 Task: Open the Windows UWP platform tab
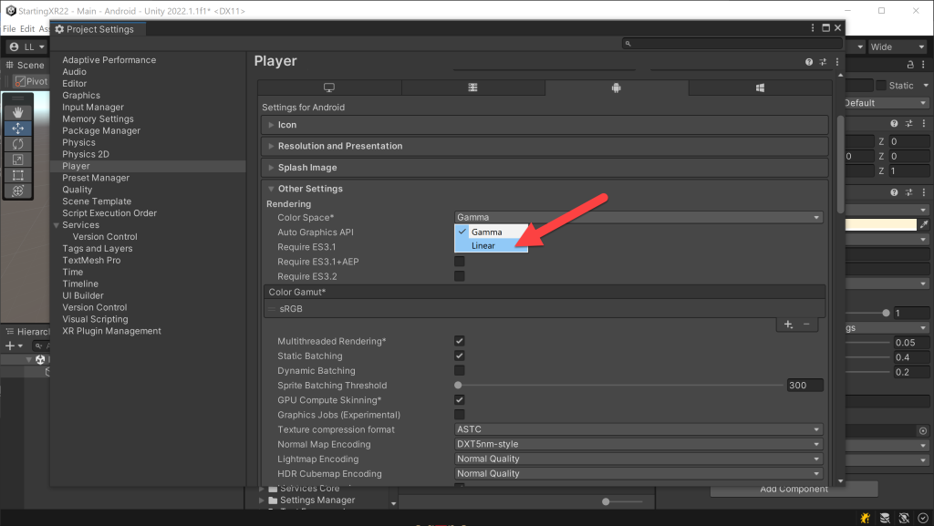click(760, 88)
